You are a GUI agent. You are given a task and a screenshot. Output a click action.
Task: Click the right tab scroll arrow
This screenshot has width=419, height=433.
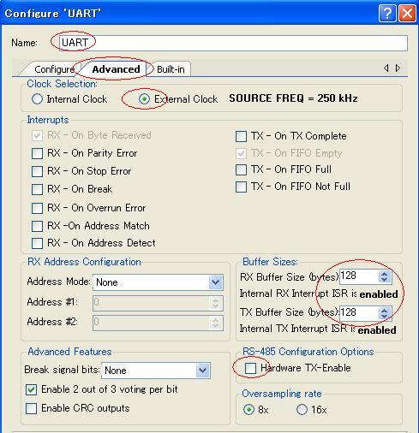398,68
